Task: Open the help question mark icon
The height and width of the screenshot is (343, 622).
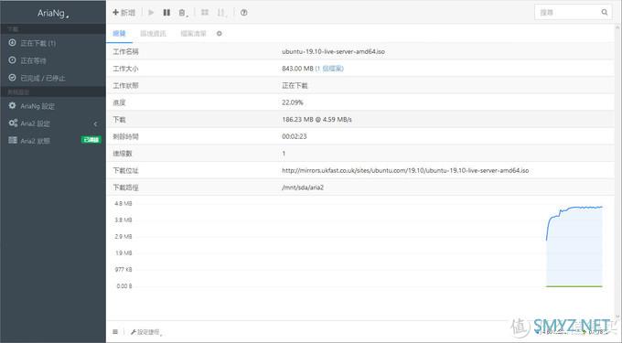Action: tap(244, 13)
